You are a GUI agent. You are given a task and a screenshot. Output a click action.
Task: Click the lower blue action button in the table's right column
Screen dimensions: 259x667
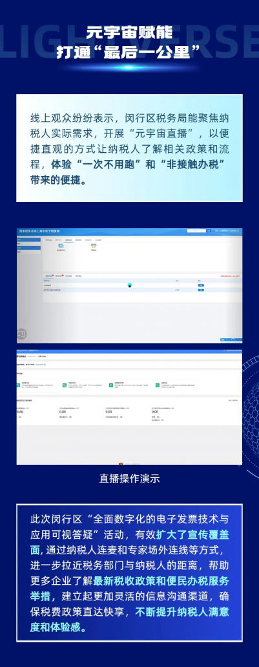click(201, 289)
